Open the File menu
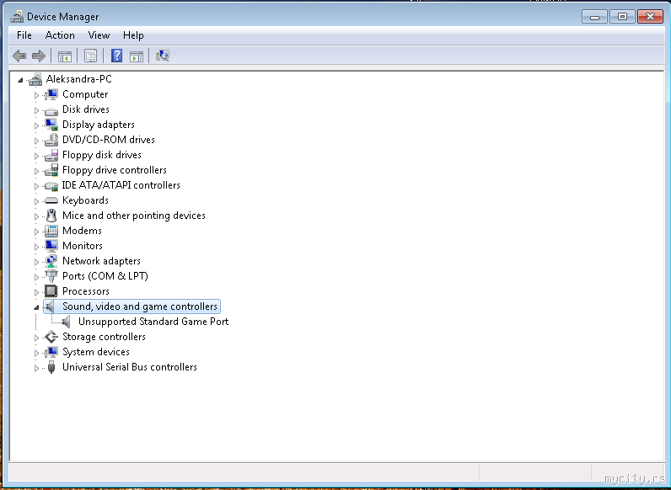 point(24,35)
